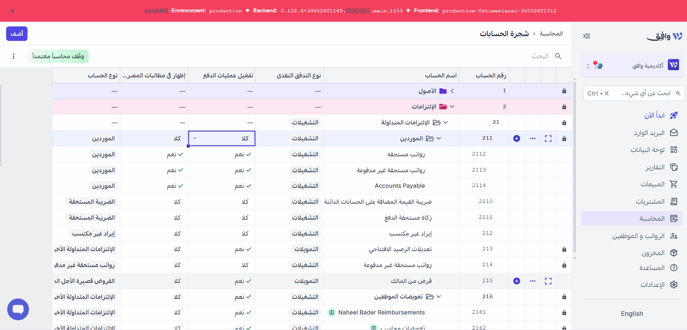Screen dimensions: 687x330
Task: Close the red environment banner
Action: point(13,11)
